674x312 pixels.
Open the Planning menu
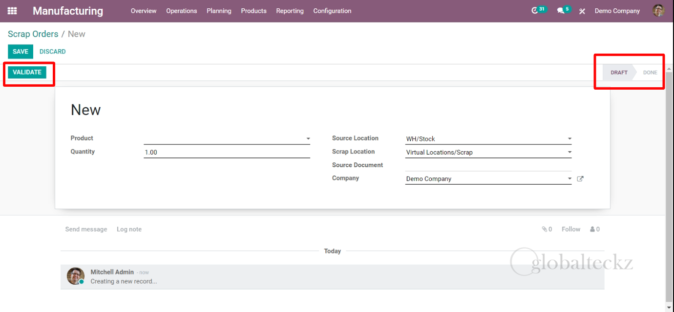[219, 11]
